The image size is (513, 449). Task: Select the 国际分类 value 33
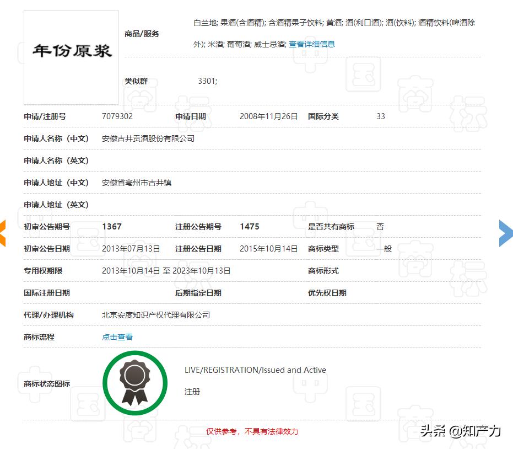click(380, 116)
